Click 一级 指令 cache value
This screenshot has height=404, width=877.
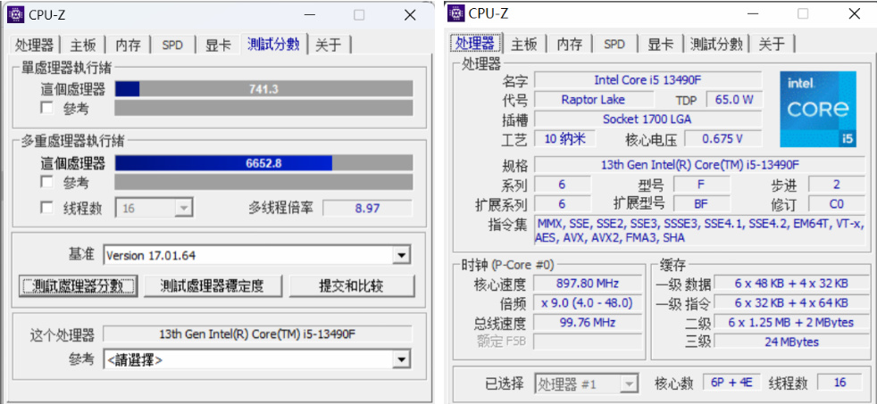click(x=790, y=303)
